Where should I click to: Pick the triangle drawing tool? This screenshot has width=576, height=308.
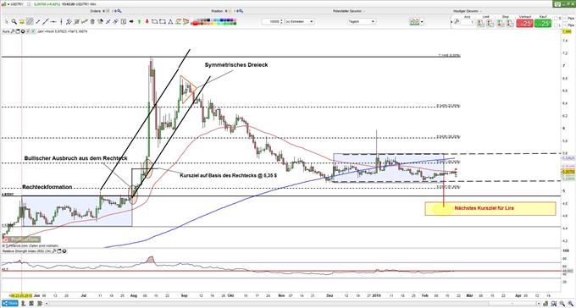click(x=171, y=22)
